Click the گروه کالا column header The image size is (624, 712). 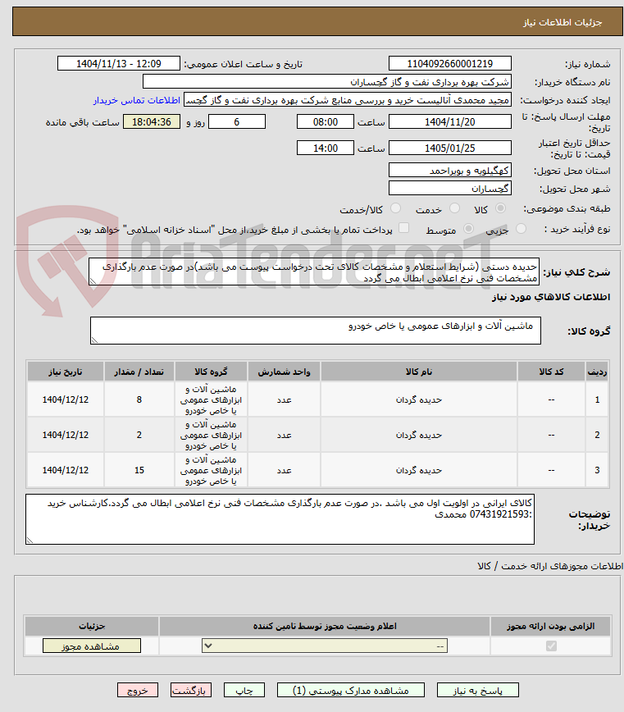211,372
